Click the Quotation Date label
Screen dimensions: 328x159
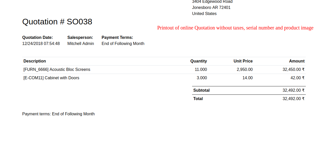pyautogui.click(x=38, y=38)
